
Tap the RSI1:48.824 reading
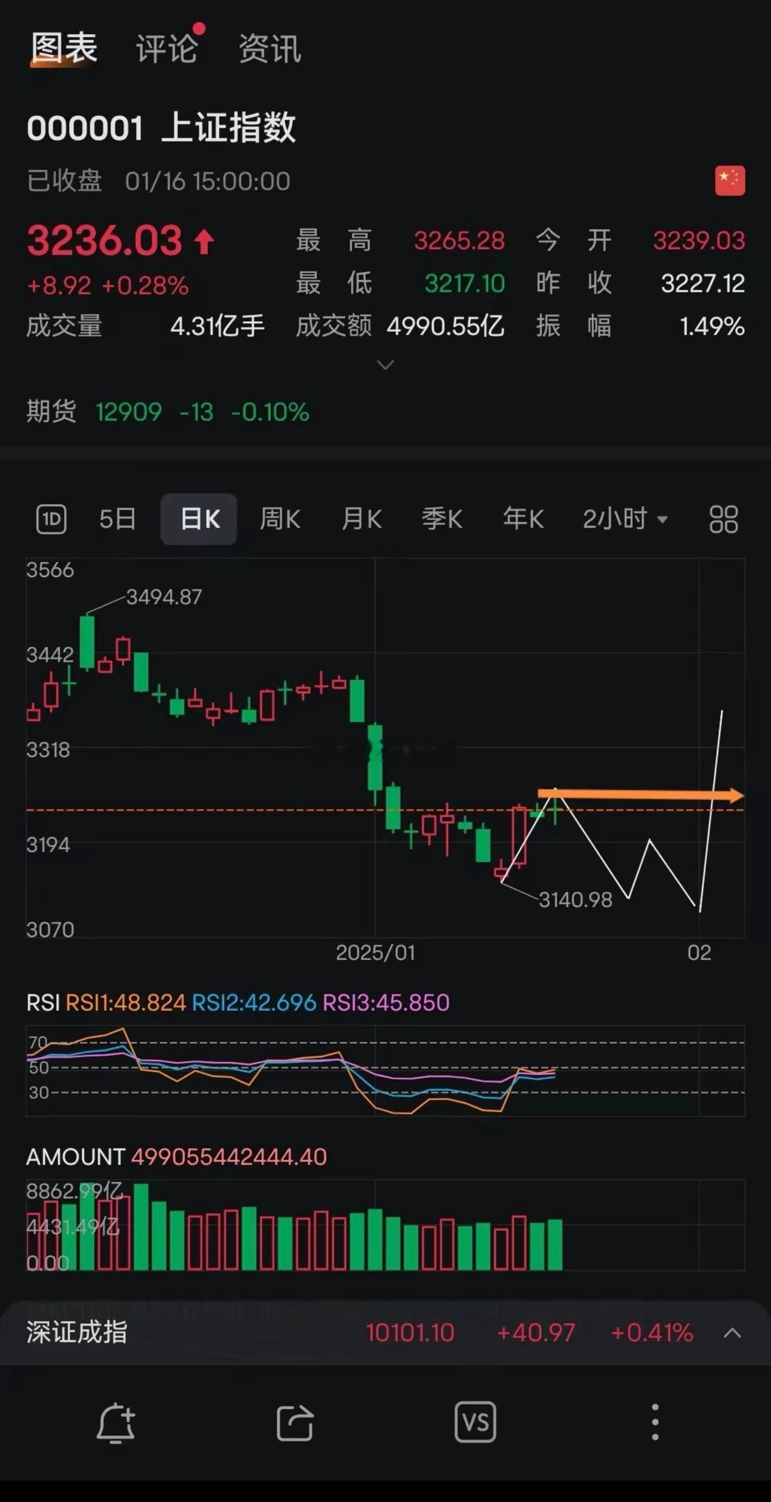[x=125, y=1003]
